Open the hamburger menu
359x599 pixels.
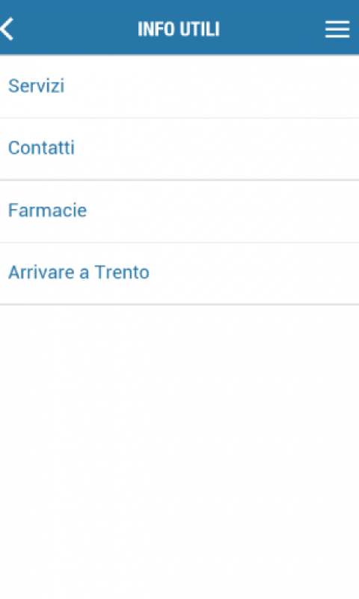click(337, 29)
